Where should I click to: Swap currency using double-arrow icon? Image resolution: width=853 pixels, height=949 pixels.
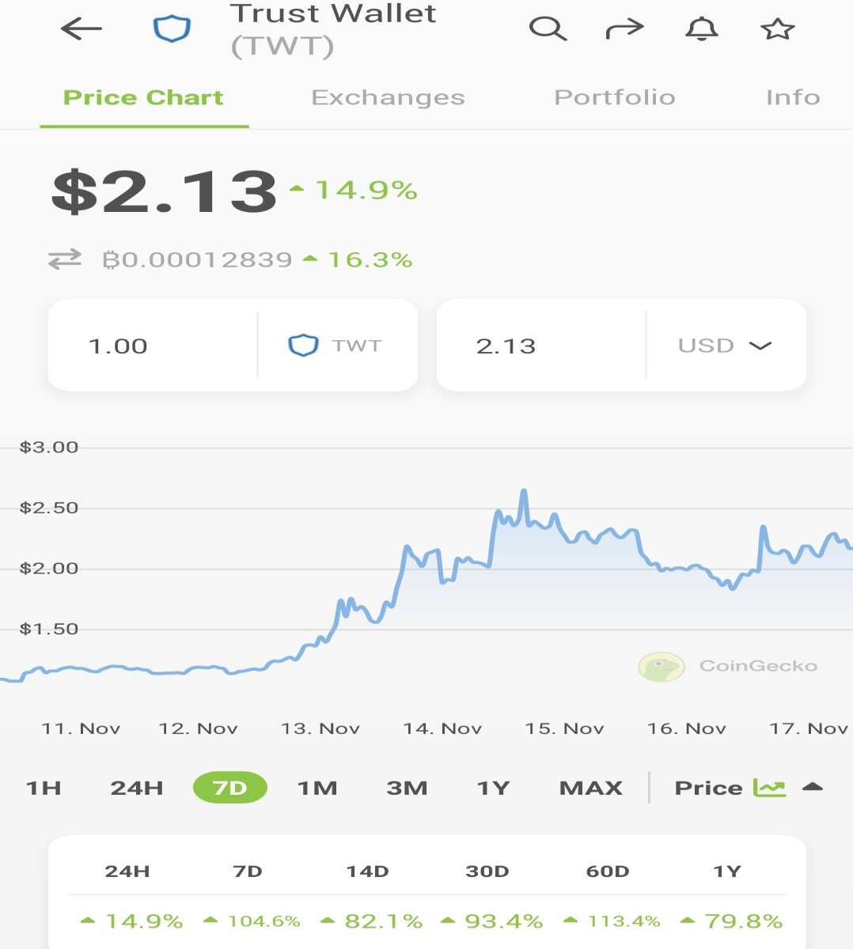click(x=65, y=259)
